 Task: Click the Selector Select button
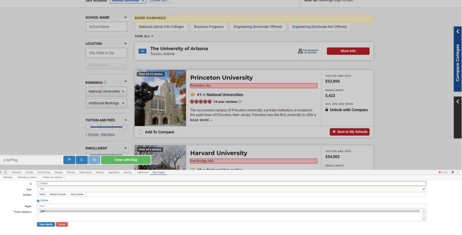[x=43, y=194]
